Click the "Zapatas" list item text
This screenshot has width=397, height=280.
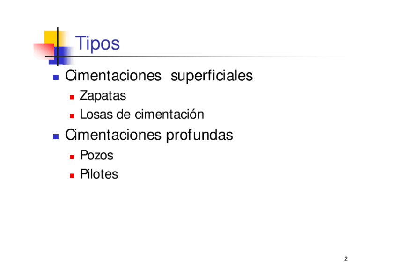[103, 96]
